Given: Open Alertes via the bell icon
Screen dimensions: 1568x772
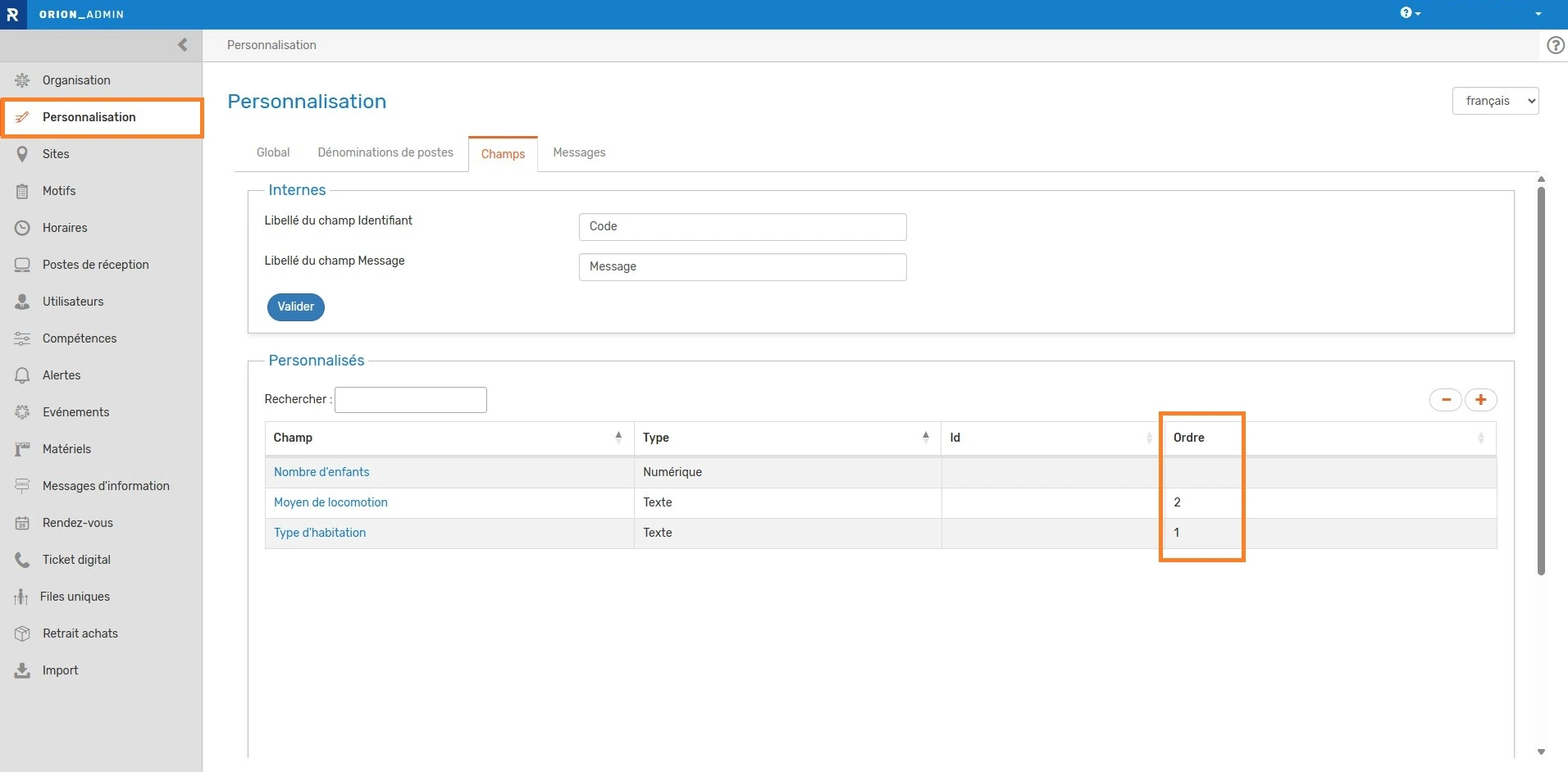Looking at the screenshot, I should pyautogui.click(x=22, y=375).
